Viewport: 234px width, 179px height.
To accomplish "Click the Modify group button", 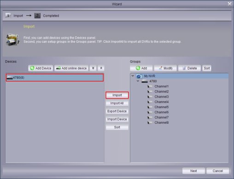I will tap(165, 68).
